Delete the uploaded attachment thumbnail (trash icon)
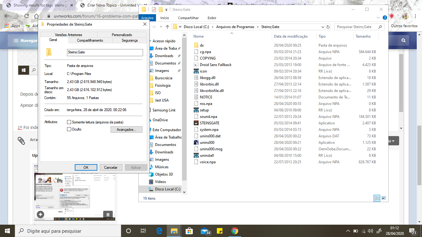The height and width of the screenshot is (237, 422). 108,214
